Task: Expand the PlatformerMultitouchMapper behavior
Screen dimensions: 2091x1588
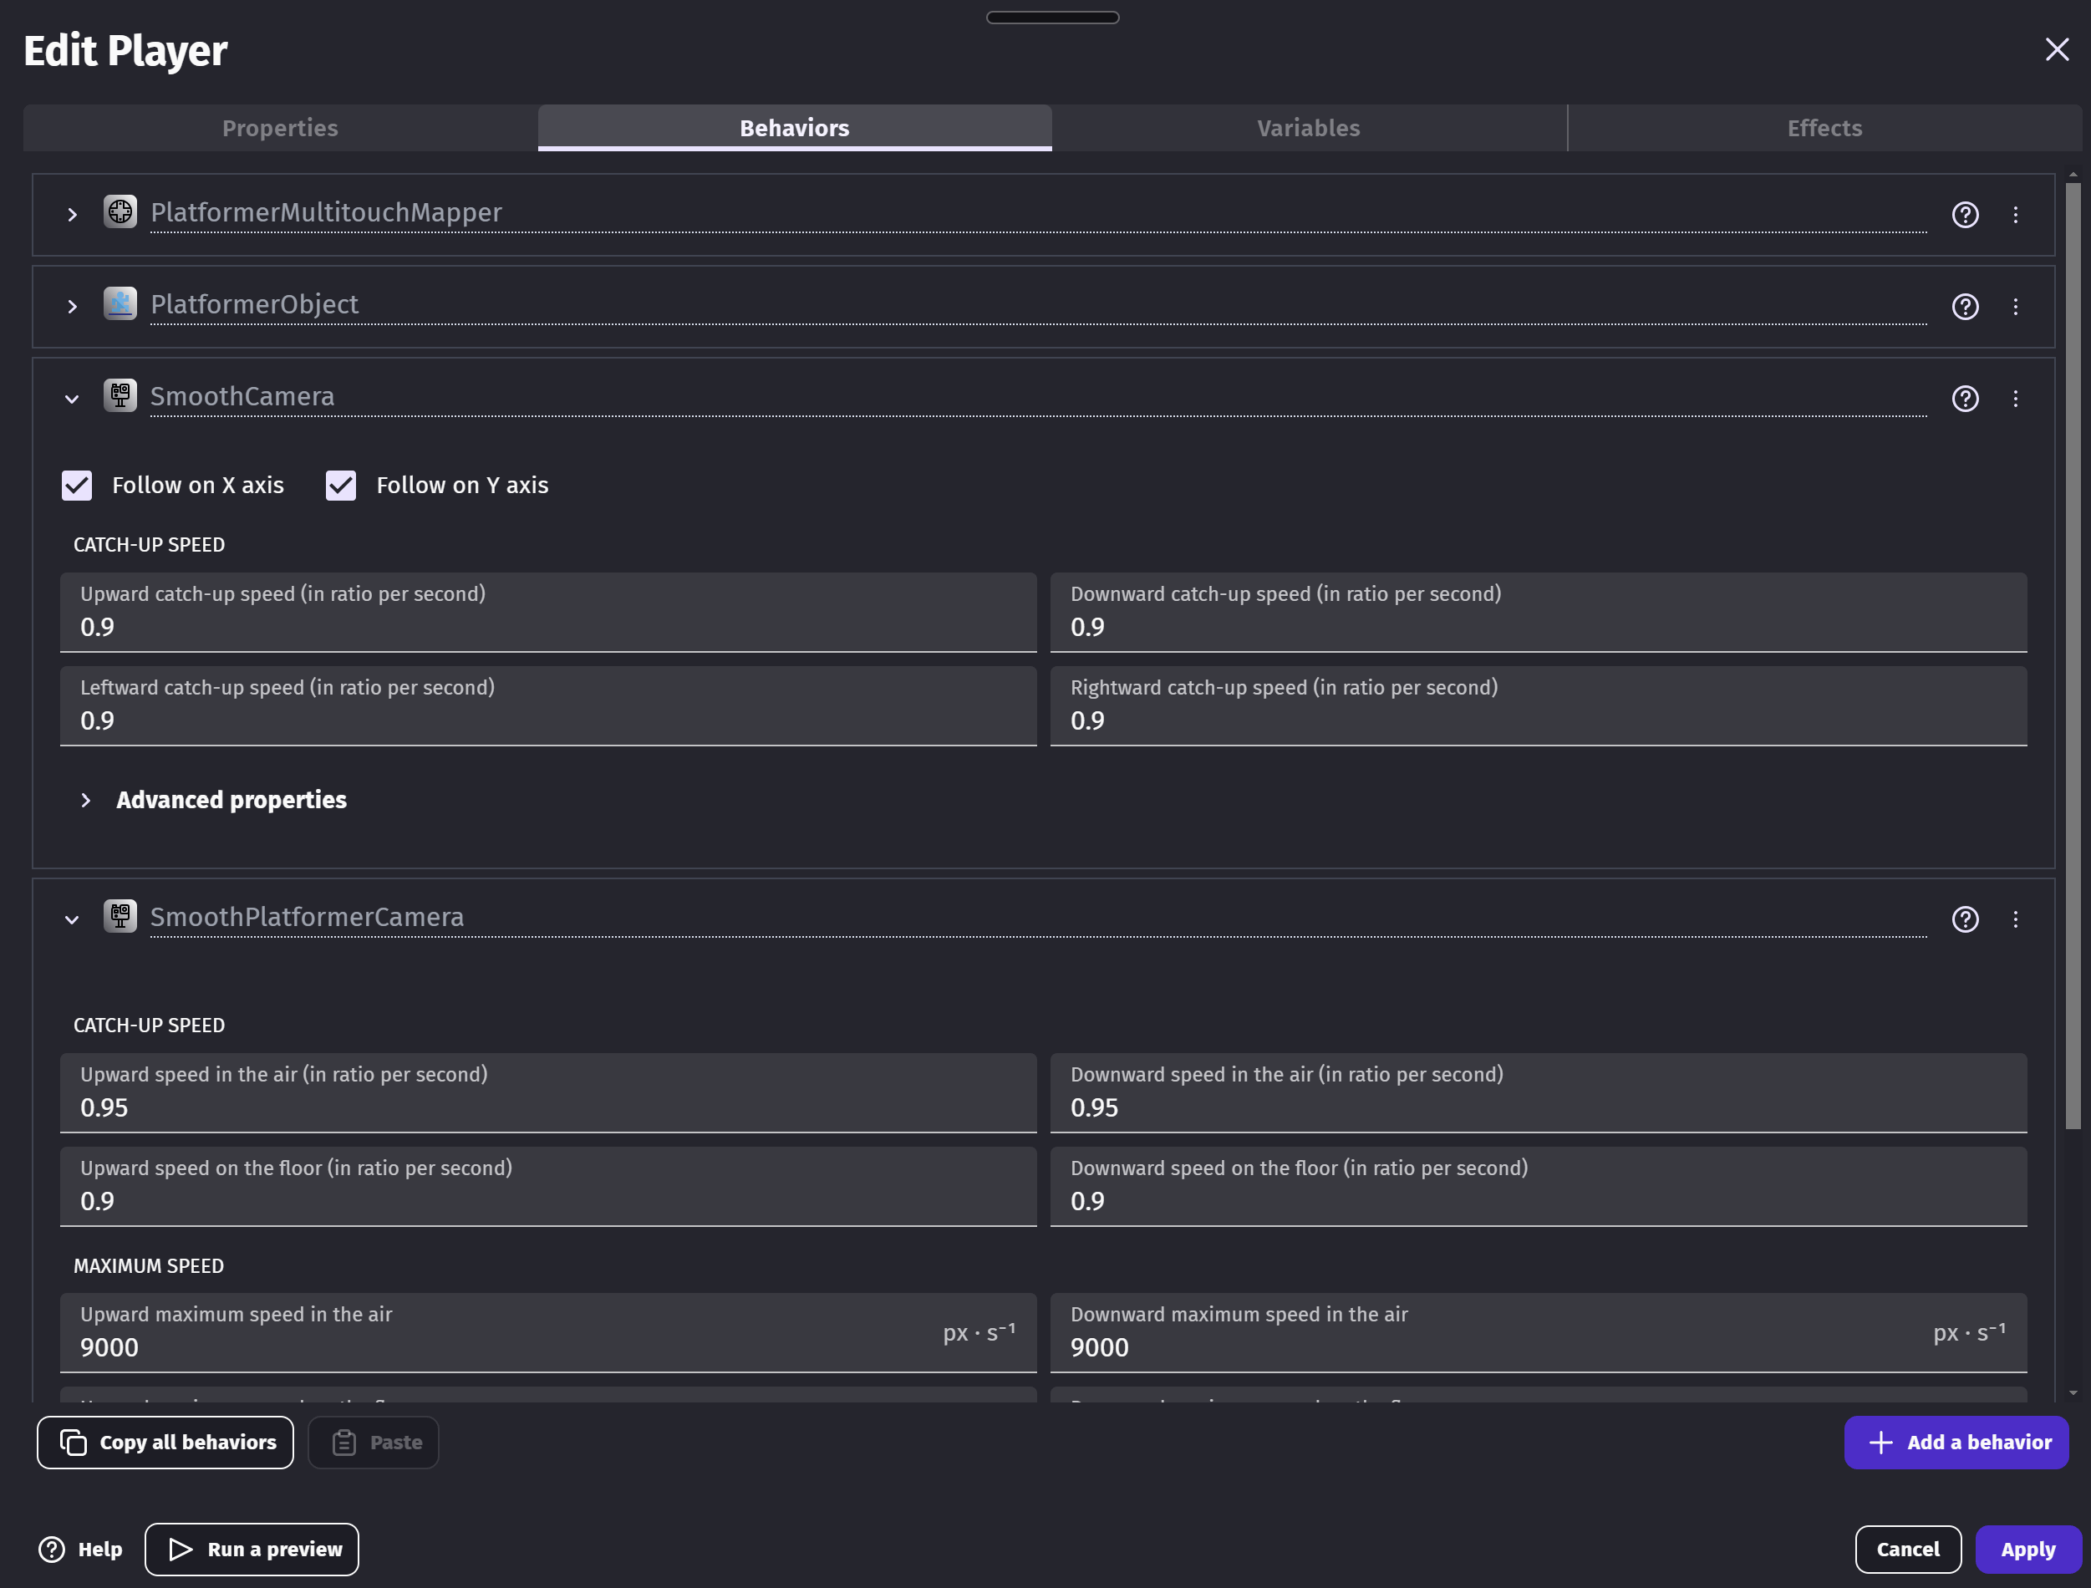Action: (x=72, y=215)
